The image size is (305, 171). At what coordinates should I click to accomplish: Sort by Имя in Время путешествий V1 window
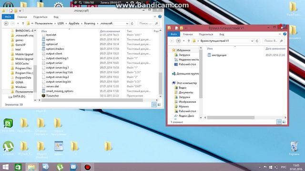210,48
